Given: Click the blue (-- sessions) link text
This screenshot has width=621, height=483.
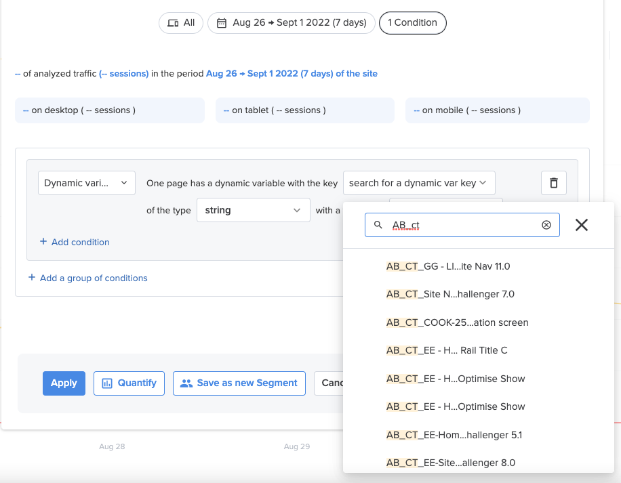Looking at the screenshot, I should point(123,74).
